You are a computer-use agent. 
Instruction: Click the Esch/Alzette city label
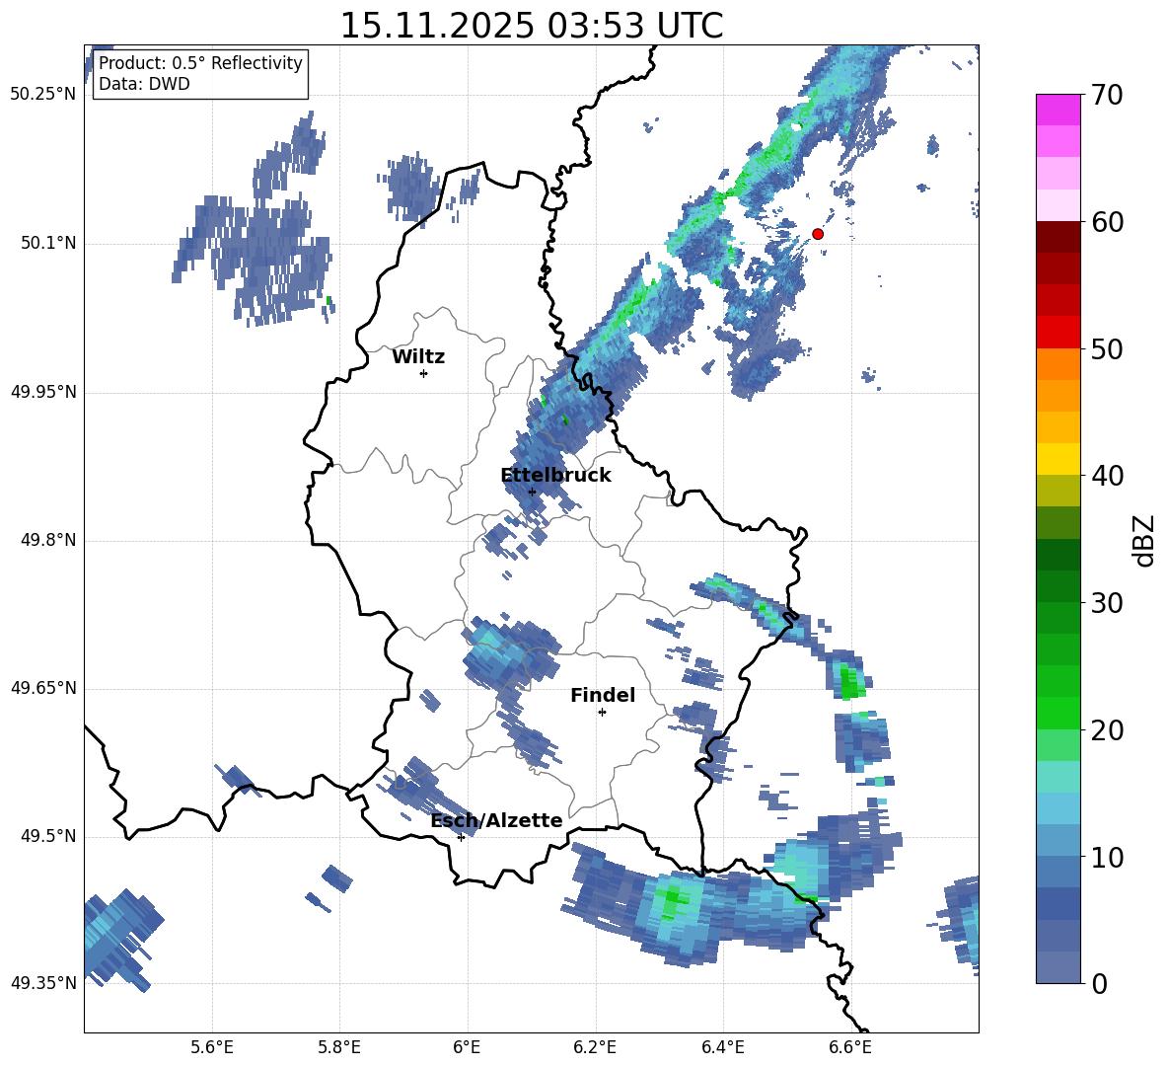tap(496, 821)
